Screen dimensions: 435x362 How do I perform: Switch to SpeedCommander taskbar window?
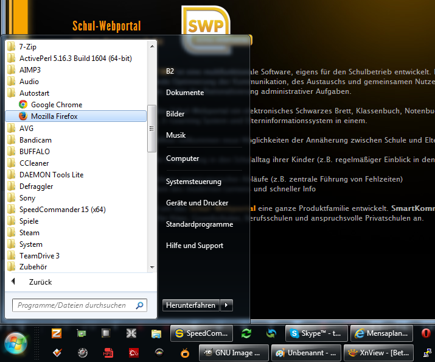[202, 333]
